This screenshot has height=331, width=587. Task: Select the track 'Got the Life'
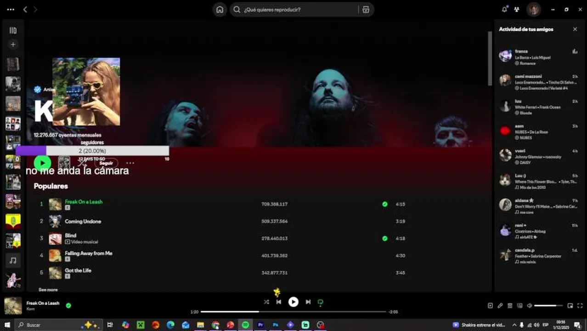(x=78, y=270)
